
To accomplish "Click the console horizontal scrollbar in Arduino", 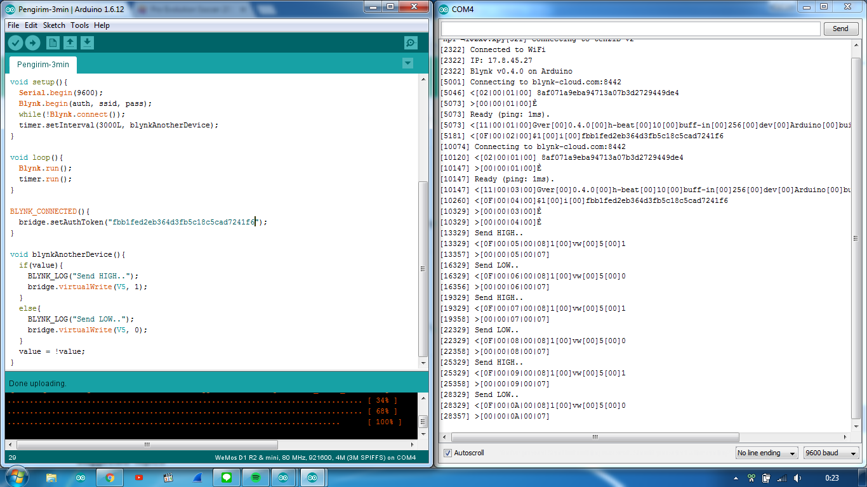I will tap(147, 445).
